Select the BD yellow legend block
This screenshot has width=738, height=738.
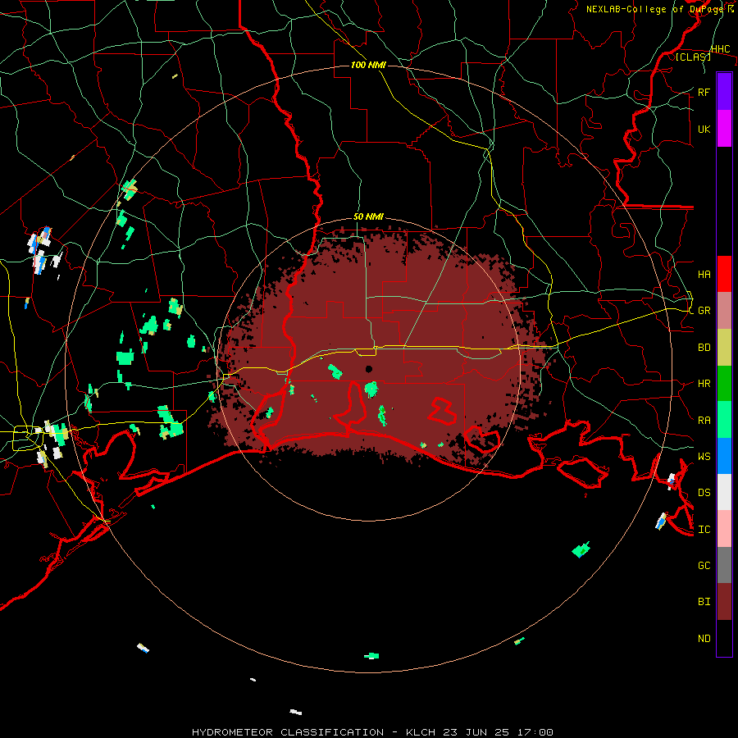724,348
